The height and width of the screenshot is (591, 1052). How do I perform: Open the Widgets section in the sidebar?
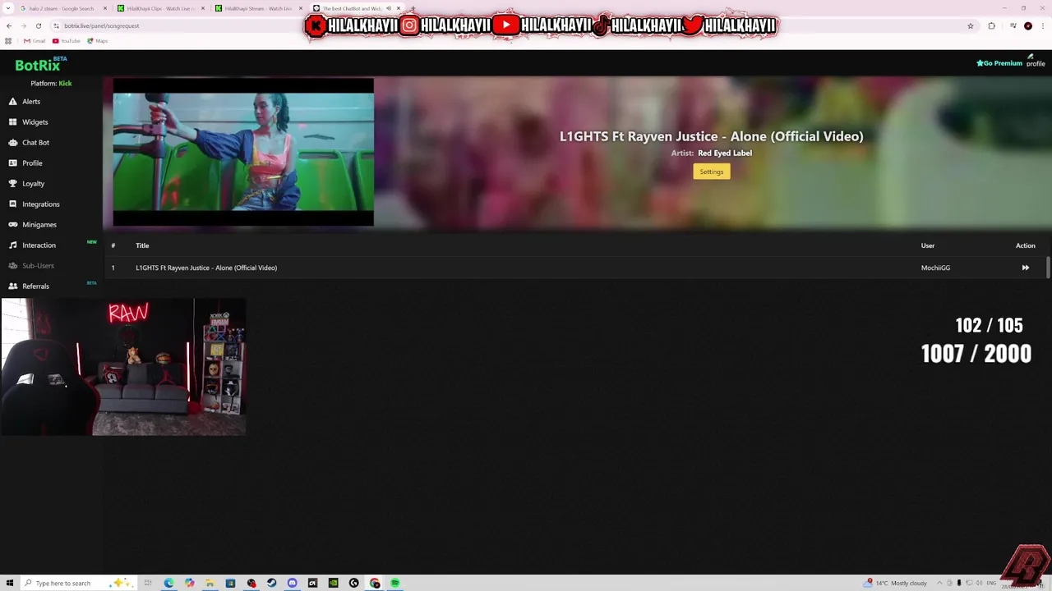pyautogui.click(x=29, y=122)
